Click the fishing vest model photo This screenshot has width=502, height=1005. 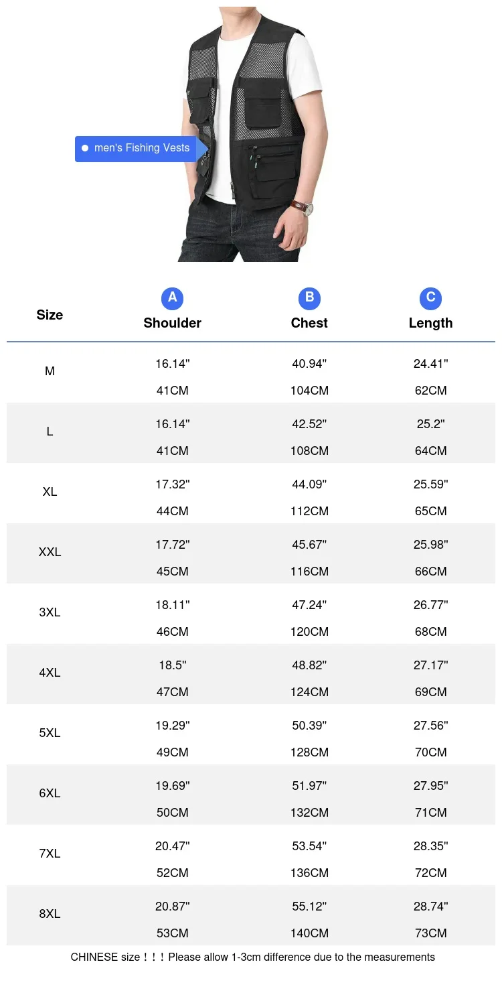[251, 134]
